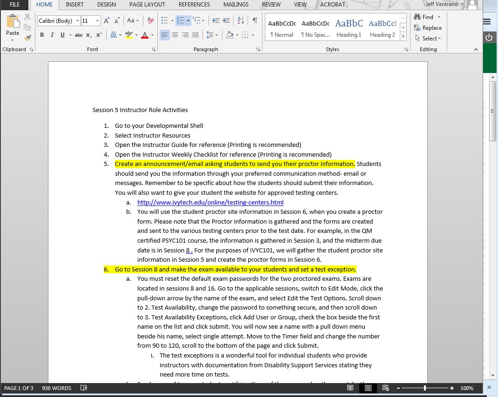Screen dimensions: 498x397
Task: Toggle italic formatting
Action: pos(52,35)
